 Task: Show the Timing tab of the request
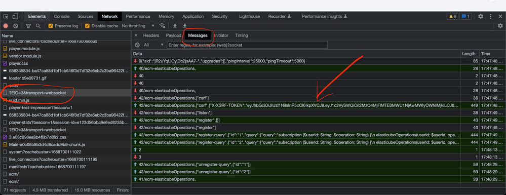pos(242,35)
